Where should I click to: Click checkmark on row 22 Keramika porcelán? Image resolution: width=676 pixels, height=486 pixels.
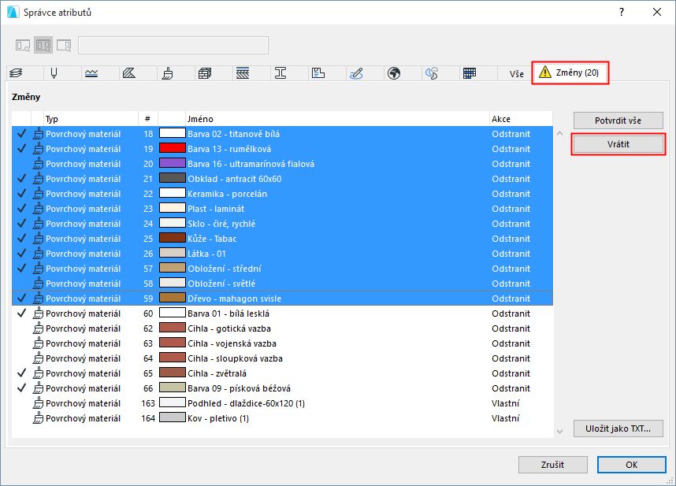pos(21,194)
